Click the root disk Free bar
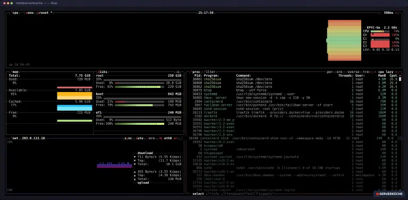The height and width of the screenshot is (200, 408). [x=139, y=87]
